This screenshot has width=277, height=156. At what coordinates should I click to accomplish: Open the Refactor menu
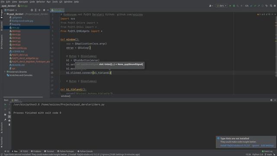tap(41, 2)
